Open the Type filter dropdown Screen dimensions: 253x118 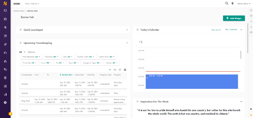73,63
